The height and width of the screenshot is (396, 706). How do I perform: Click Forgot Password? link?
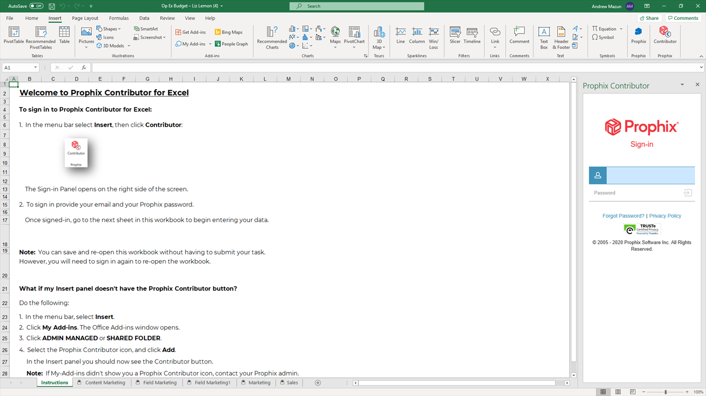pyautogui.click(x=623, y=216)
